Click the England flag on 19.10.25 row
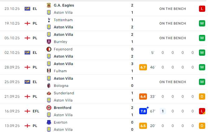This screenshot has width=208, height=132. click(27, 23)
